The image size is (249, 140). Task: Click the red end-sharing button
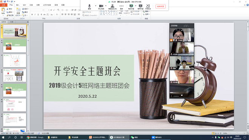click(160, 6)
